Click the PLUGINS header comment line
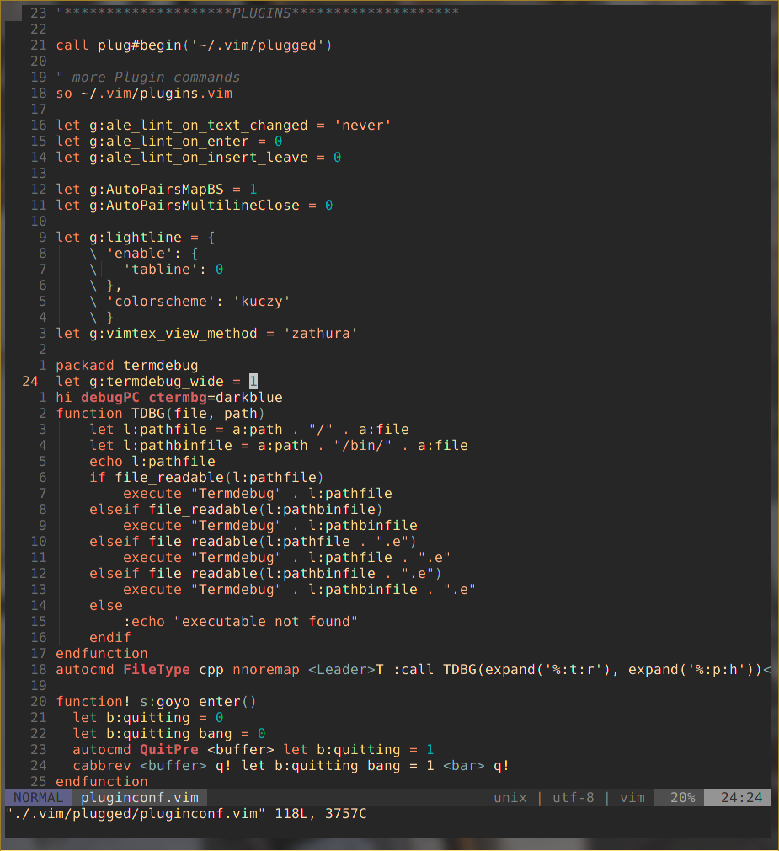The image size is (779, 851). pos(258,13)
